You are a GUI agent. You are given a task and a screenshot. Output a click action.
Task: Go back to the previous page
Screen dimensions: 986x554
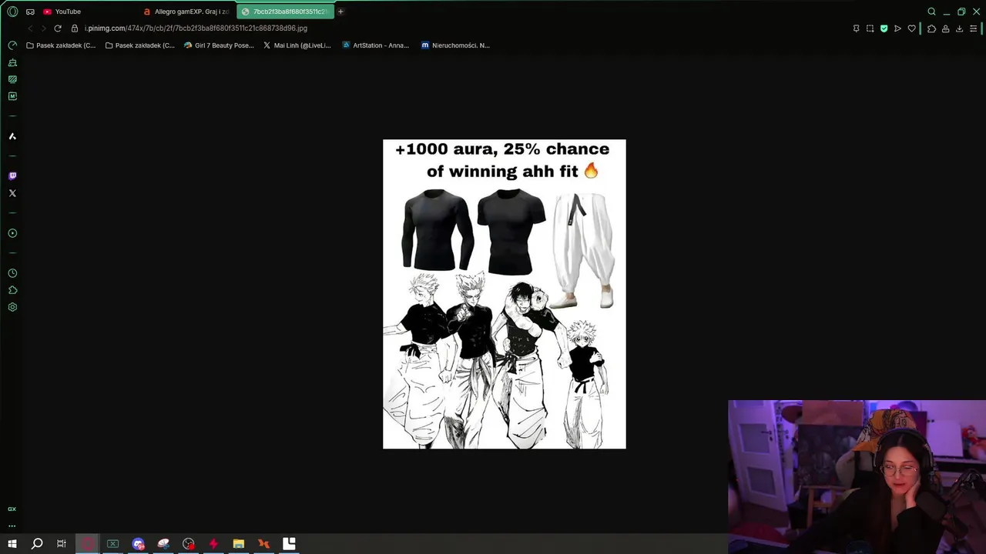[x=30, y=28]
